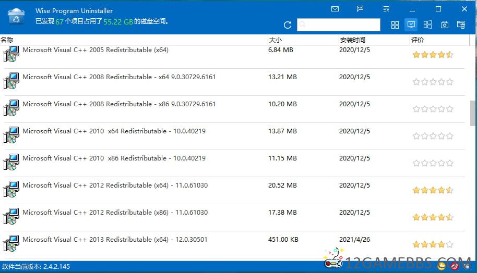The height and width of the screenshot is (273, 477).
Task: Open the feedback chat bubble icon
Action: 360,9
